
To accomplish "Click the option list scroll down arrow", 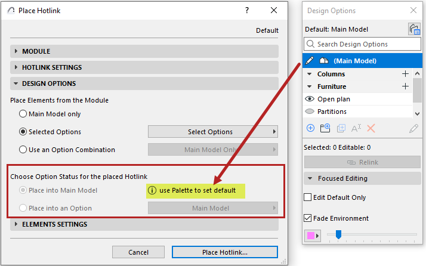I will [x=417, y=113].
